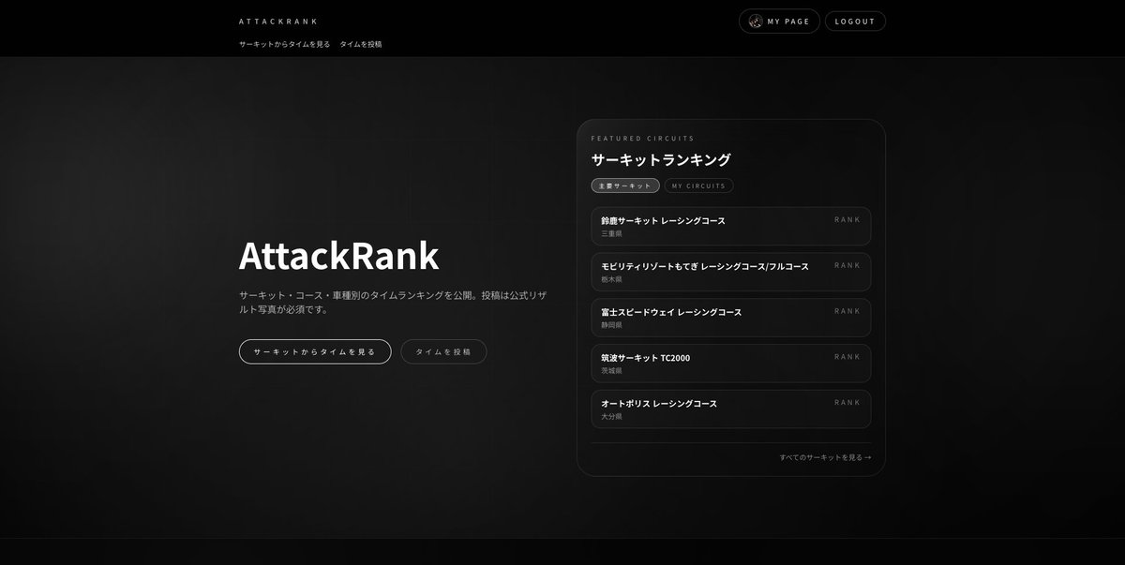Open サーキットからタイムを見る in the top navigation
The width and height of the screenshot is (1125, 565).
point(284,44)
